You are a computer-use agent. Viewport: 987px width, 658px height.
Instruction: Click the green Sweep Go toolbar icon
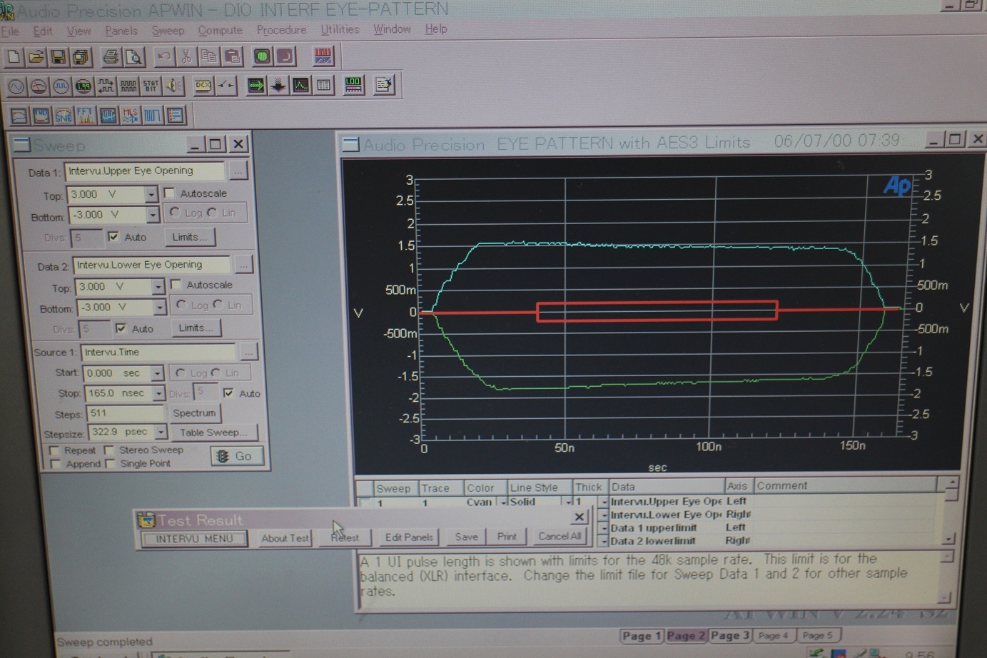(262, 56)
